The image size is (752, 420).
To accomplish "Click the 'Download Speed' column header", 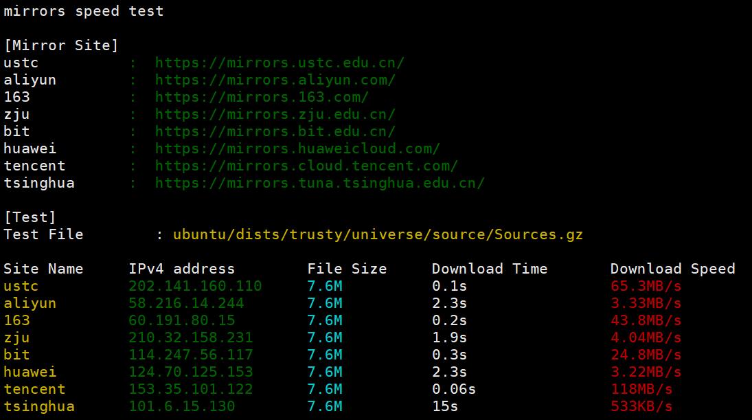I will (672, 269).
